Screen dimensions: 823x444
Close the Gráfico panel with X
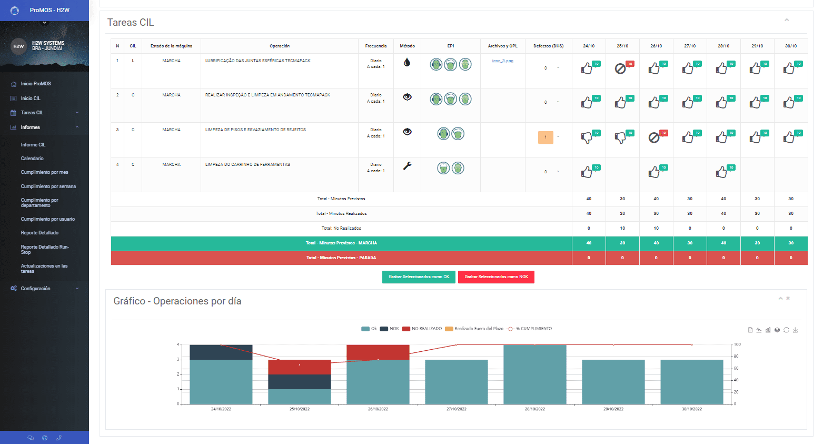788,298
